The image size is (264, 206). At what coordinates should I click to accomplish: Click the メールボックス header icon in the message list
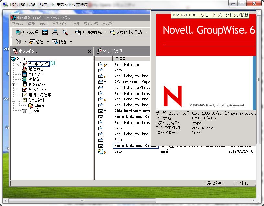click(99, 51)
